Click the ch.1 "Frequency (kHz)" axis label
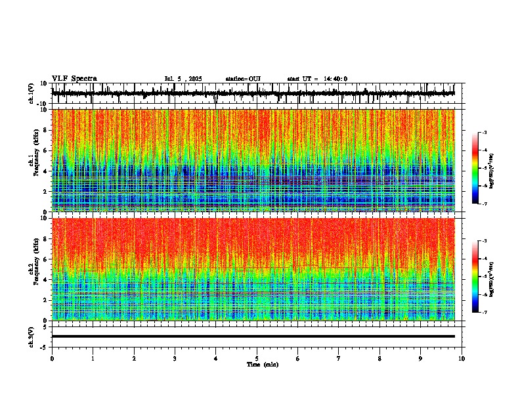 (x=37, y=152)
